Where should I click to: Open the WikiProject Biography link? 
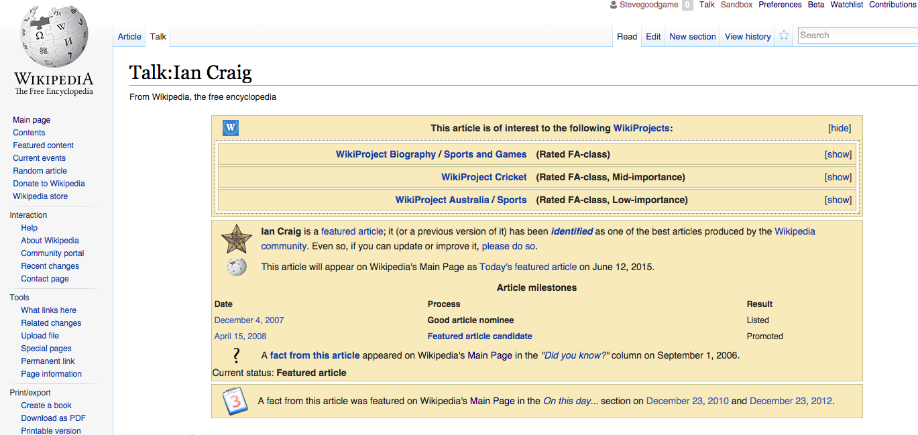386,154
